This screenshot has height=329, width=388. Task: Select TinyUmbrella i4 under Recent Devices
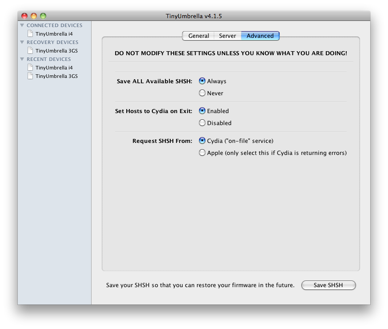(54, 67)
